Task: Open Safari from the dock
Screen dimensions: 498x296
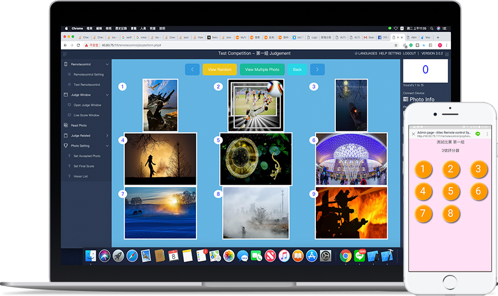Action: 132,256
